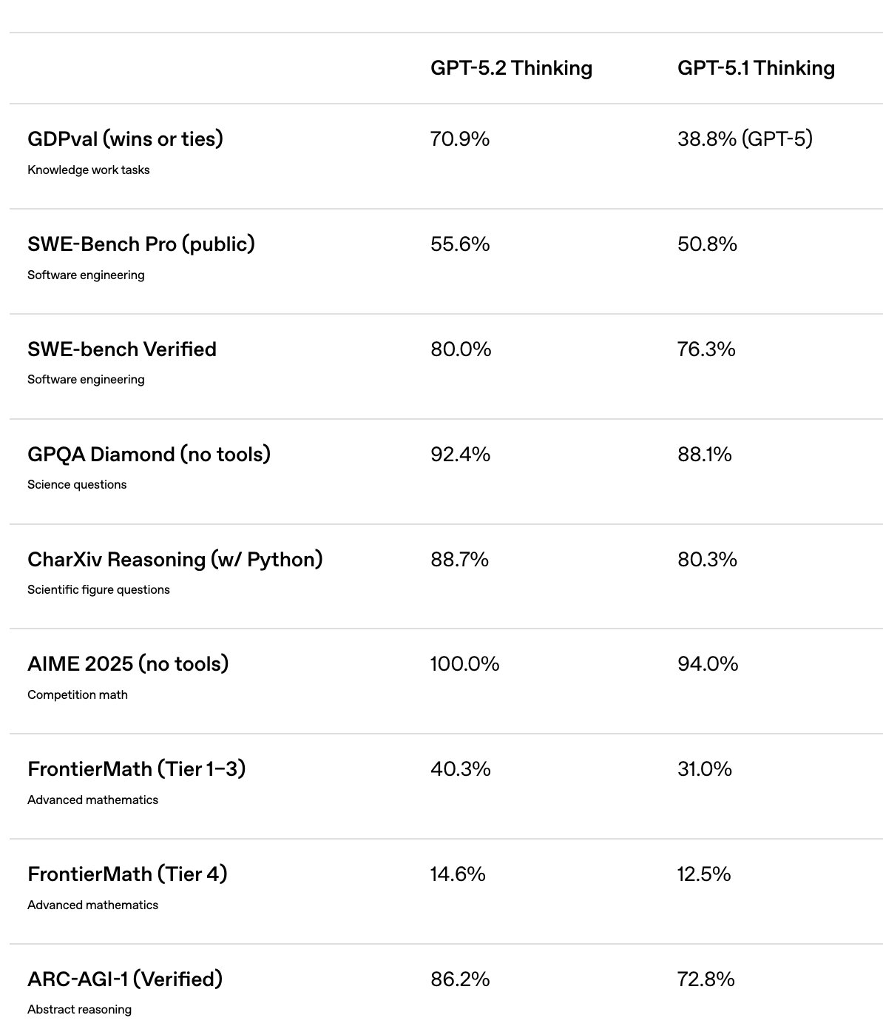Click the SWE-Bench Pro (public) label
The height and width of the screenshot is (1035, 883).
141,244
